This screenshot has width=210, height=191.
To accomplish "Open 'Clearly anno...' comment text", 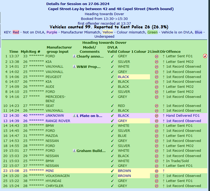I will tap(90, 57).
